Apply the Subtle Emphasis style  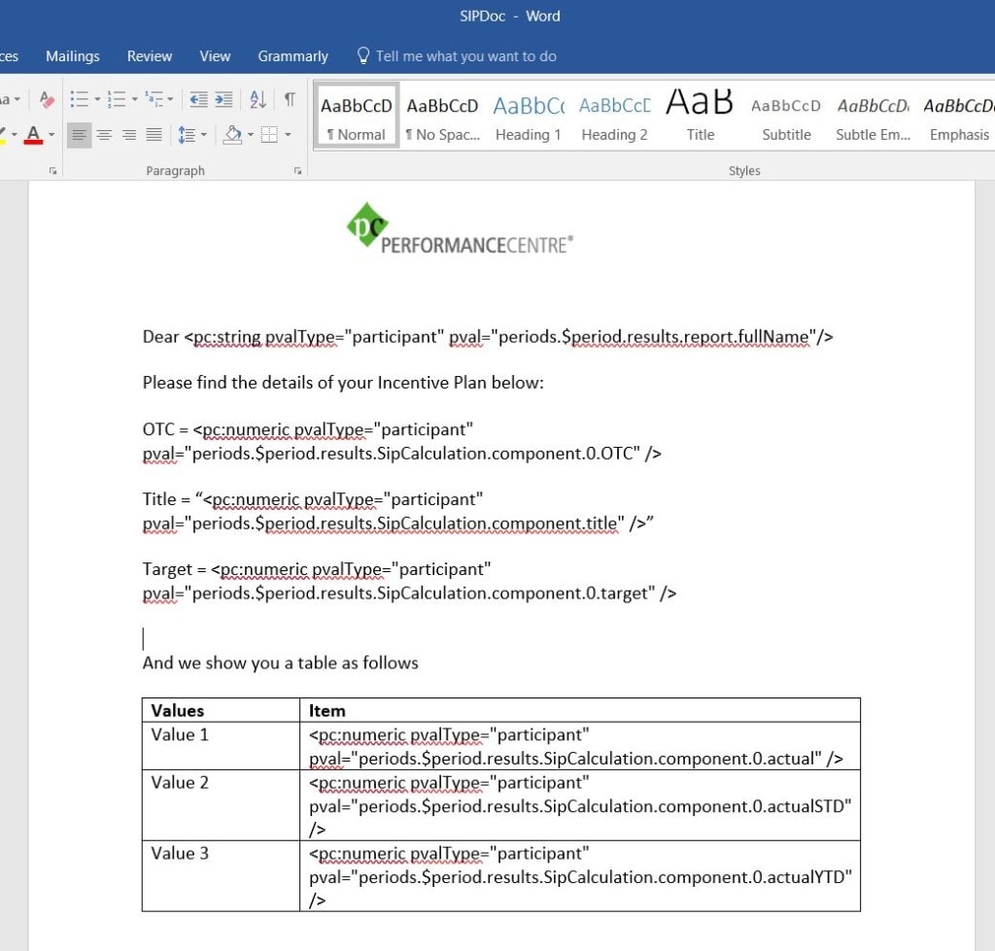point(873,117)
